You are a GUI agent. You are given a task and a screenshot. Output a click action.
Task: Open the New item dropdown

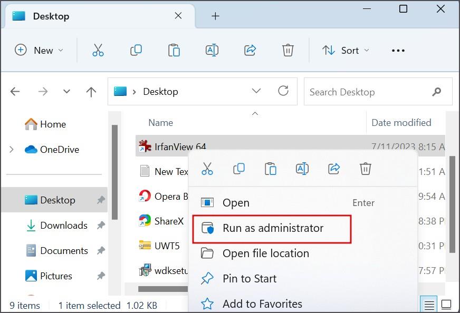click(39, 51)
